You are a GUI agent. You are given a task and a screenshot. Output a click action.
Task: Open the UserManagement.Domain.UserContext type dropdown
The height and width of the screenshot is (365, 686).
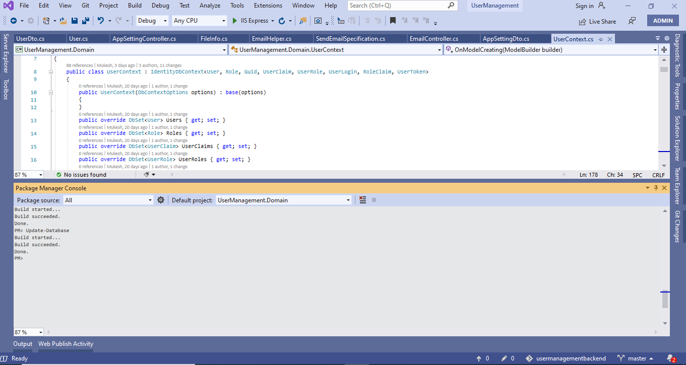coord(336,50)
